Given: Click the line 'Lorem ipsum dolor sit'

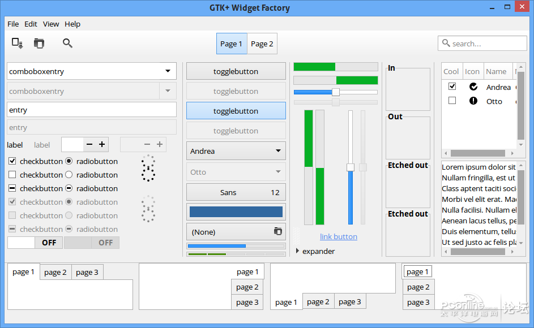Looking at the screenshot, I should (479, 167).
